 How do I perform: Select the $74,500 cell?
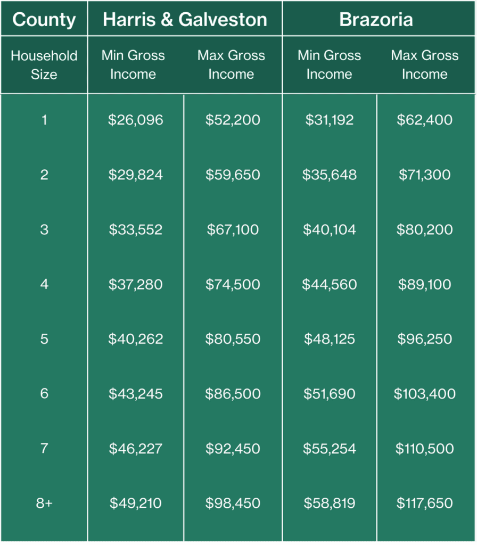point(233,285)
